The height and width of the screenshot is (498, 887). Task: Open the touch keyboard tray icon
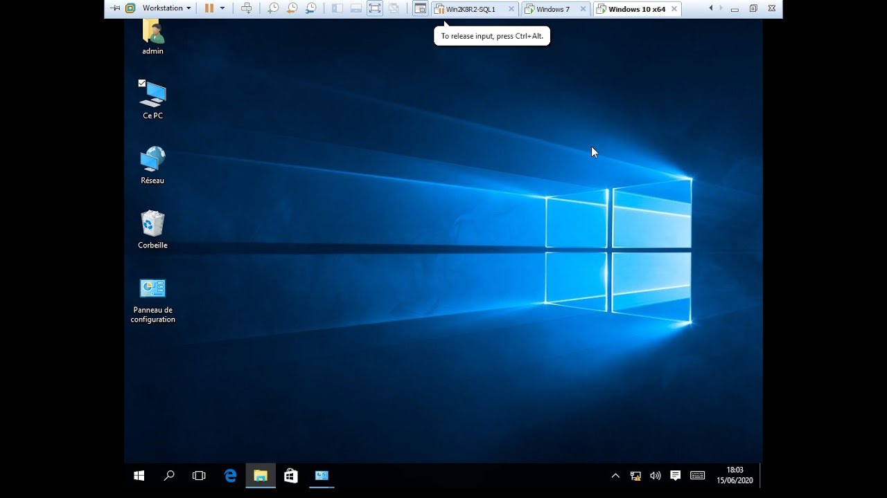coord(698,476)
